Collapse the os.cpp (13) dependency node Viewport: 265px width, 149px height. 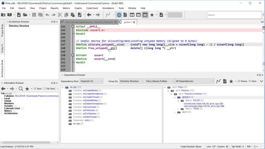click(x=63, y=87)
